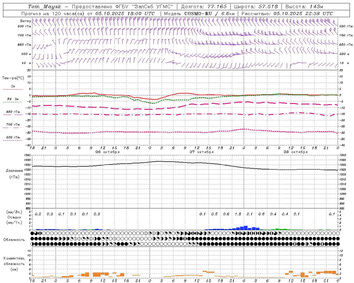
Task: Click the 0.5 precipitation total
Action: pyautogui.click(x=214, y=214)
